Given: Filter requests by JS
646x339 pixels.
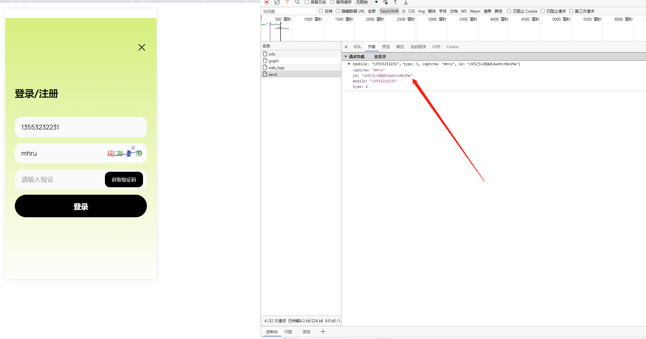Looking at the screenshot, I should click(x=403, y=11).
